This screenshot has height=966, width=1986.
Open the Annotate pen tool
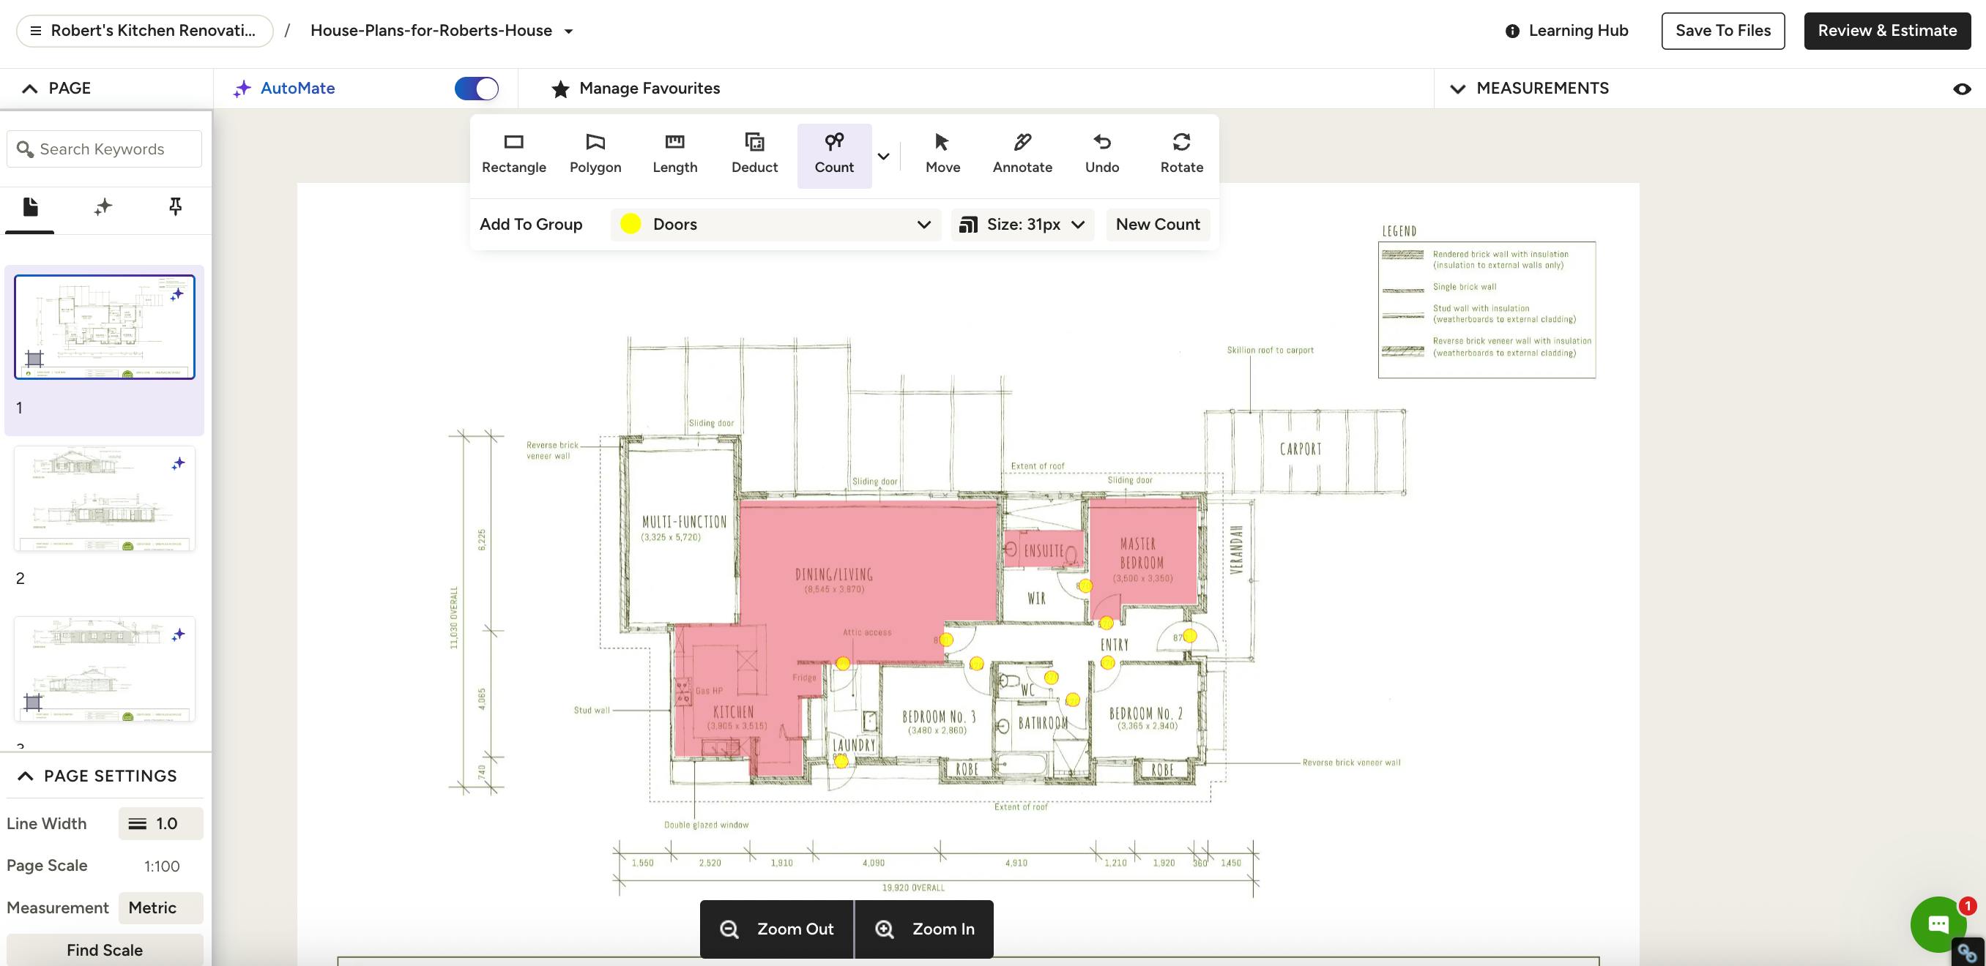[1022, 154]
